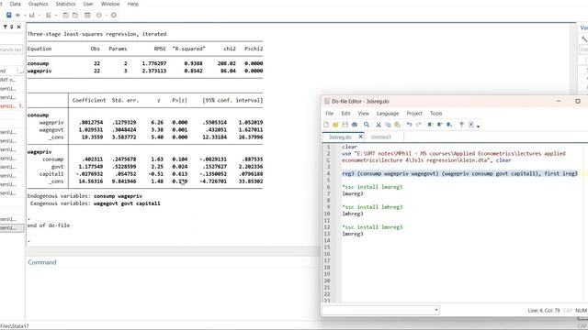Maximize the Do-file Editor window
Image resolution: width=588 pixels, height=330 pixels.
(578, 101)
